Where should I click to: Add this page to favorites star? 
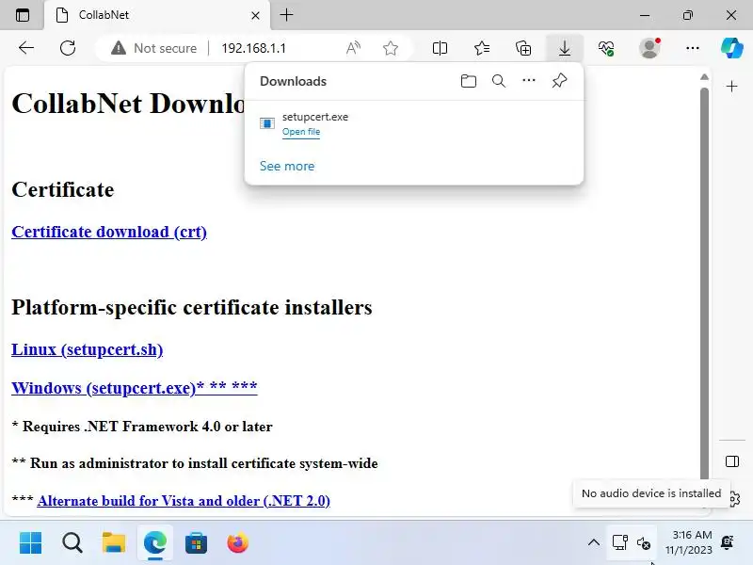pyautogui.click(x=391, y=48)
